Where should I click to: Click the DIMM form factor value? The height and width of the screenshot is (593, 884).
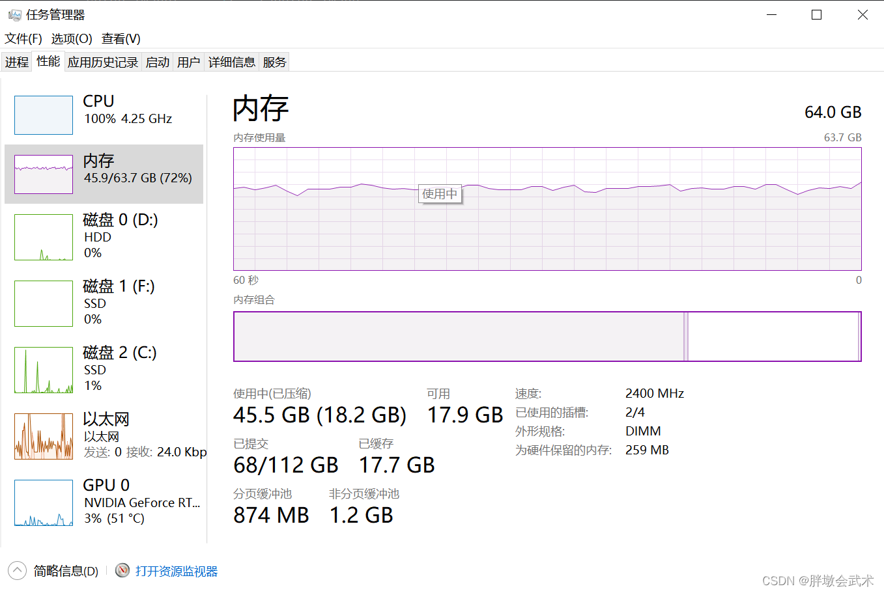click(643, 431)
